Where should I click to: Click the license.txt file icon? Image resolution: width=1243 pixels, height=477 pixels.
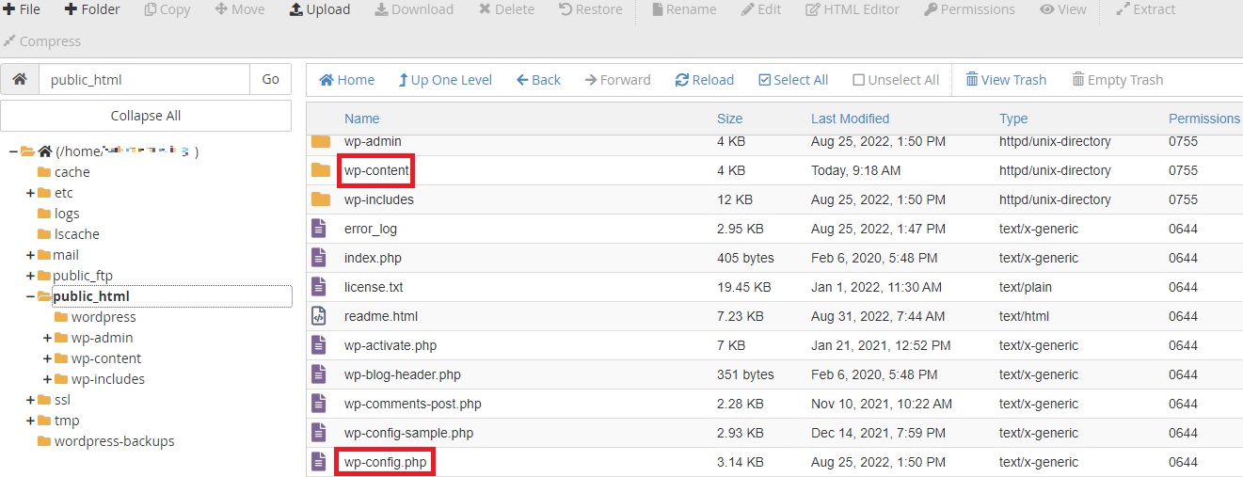320,287
